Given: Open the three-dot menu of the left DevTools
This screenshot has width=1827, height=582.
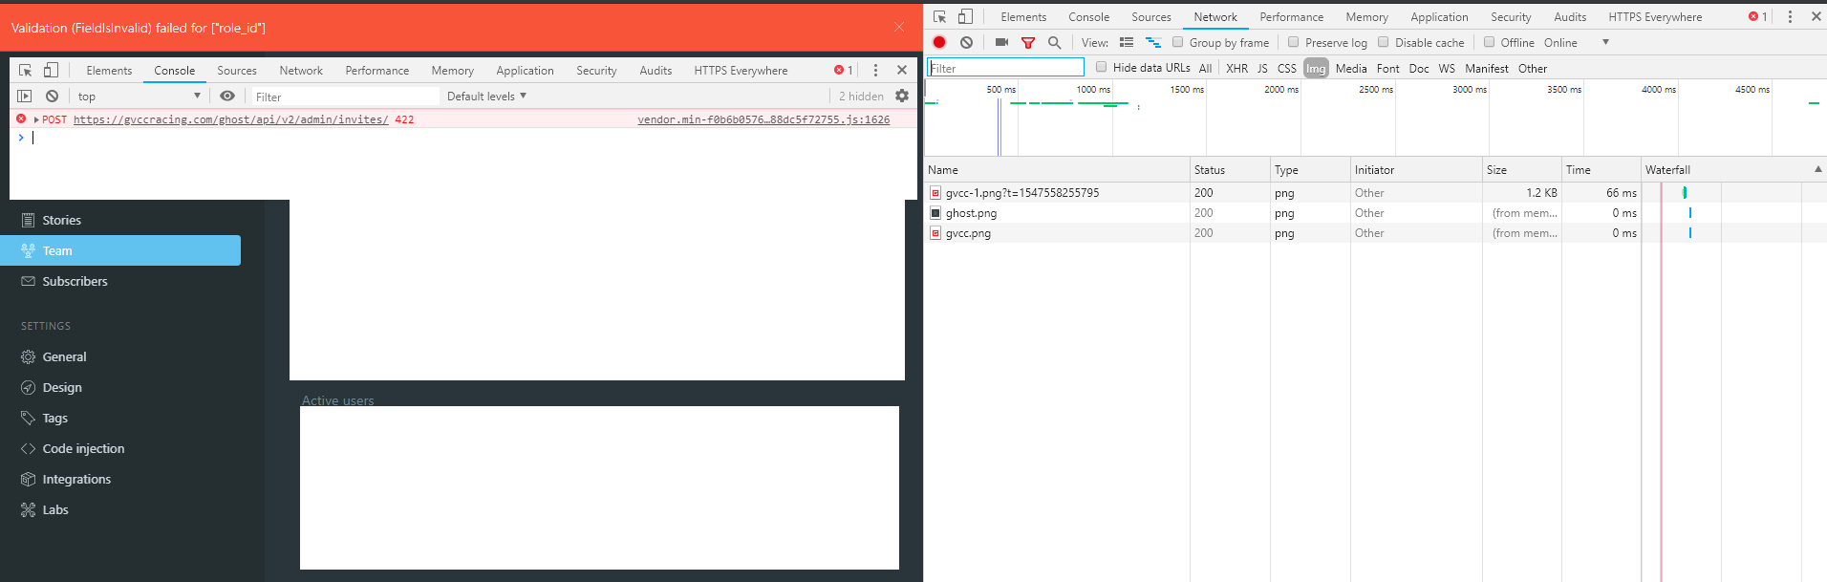Looking at the screenshot, I should [875, 70].
